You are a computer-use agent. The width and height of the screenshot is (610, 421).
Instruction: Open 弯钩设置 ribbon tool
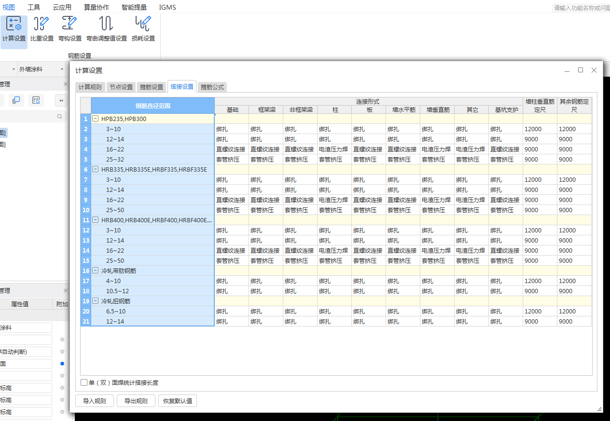click(x=70, y=30)
